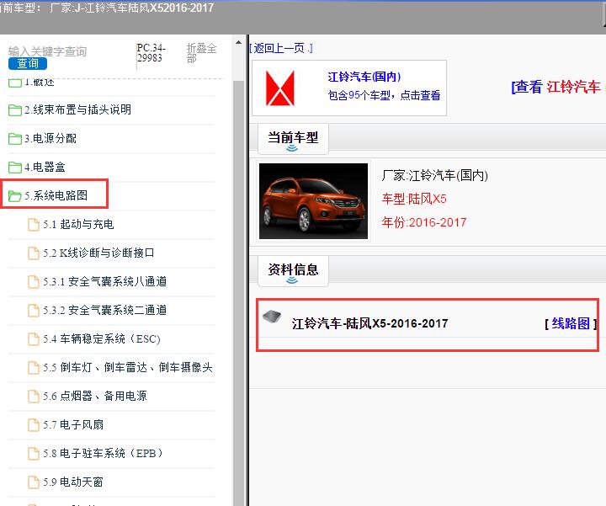Click the document icon of 5.2 K线诊断
Screen dimensions: 606x506
(34, 253)
